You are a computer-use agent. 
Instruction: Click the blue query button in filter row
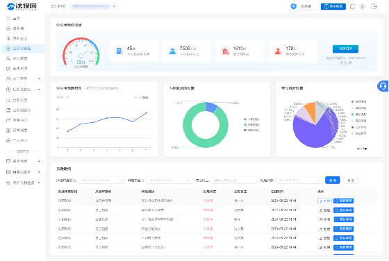333,180
